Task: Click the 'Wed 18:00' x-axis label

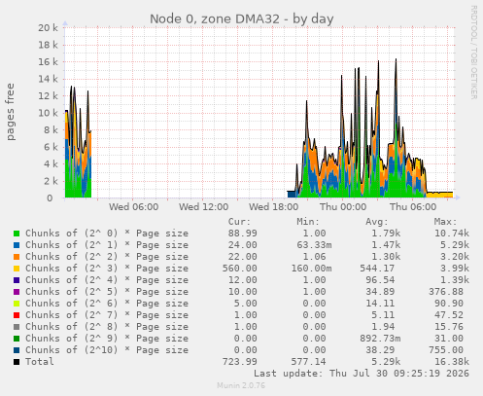Action: 273,206
